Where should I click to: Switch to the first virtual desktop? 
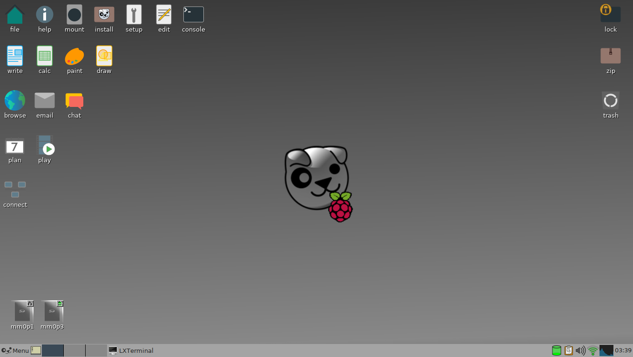pos(53,350)
